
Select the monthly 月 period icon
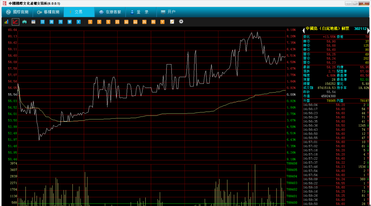pyautogui.click(x=60, y=22)
